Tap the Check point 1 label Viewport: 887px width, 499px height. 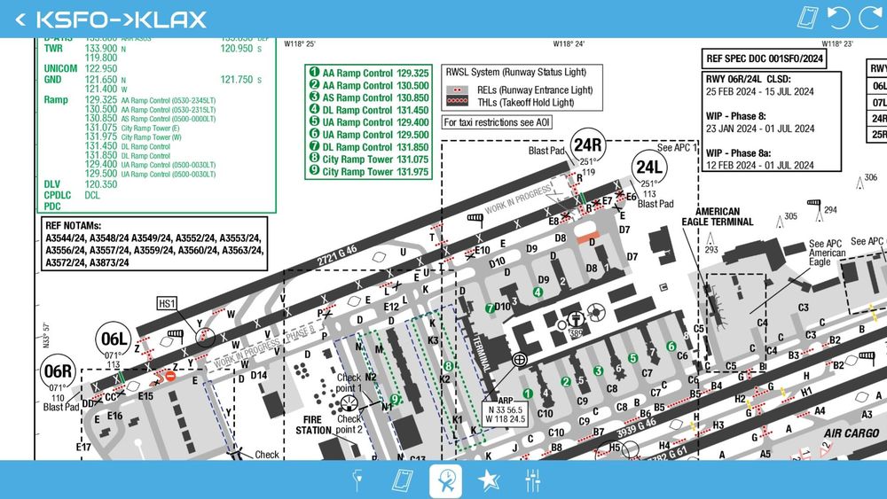[x=349, y=383]
